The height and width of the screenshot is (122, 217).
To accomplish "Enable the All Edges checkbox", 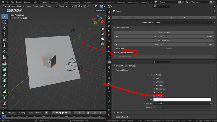I will (154, 85).
